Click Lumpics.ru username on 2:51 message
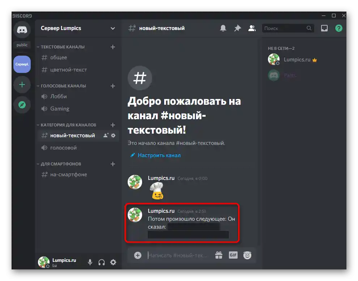Viewport: 358px width, 281px height. tap(161, 211)
